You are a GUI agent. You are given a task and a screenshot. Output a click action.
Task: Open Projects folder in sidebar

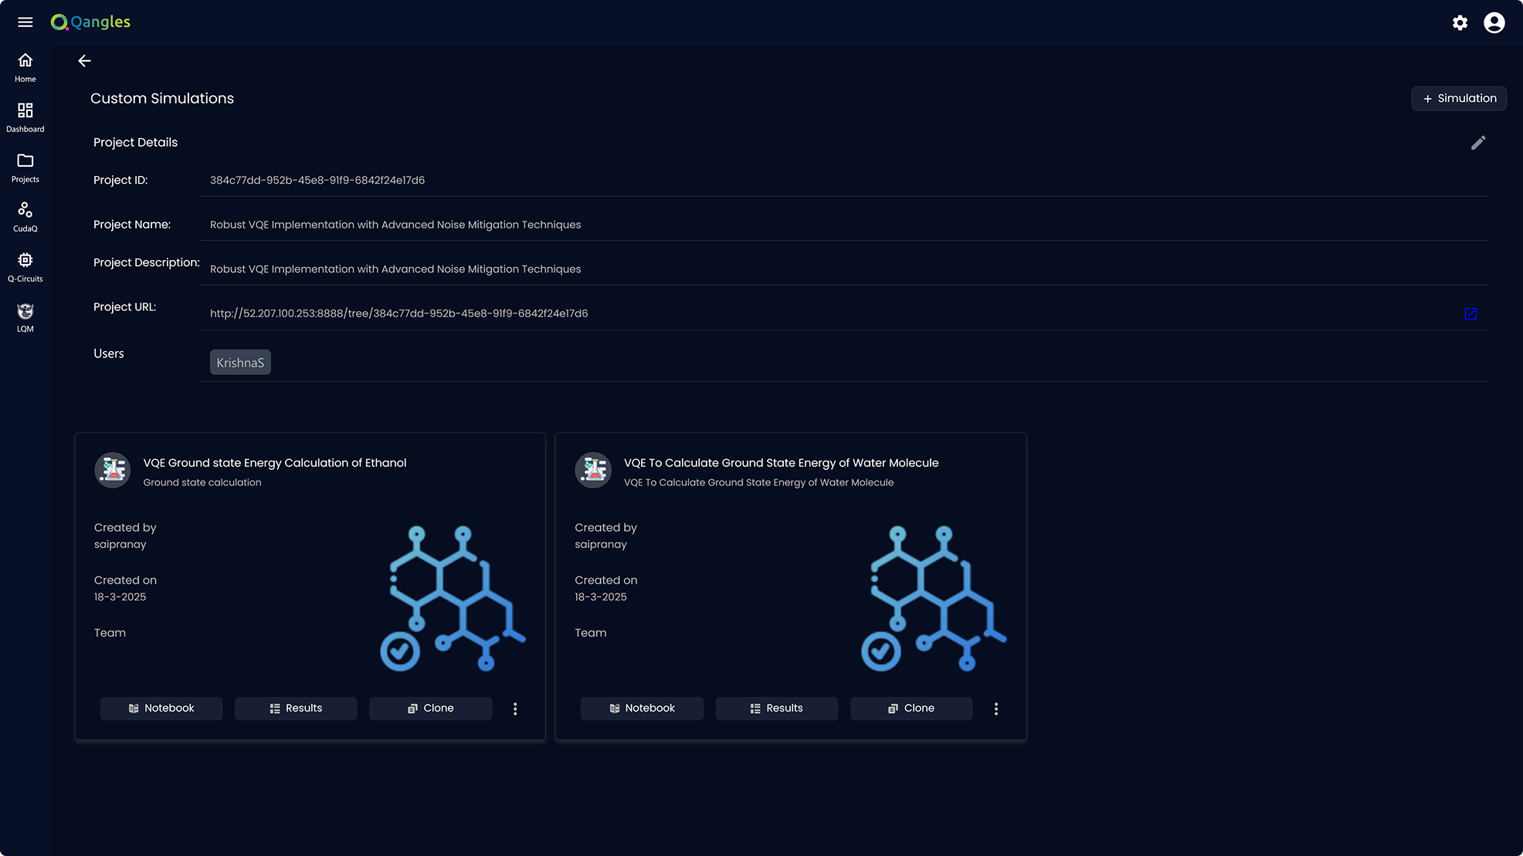coord(25,167)
